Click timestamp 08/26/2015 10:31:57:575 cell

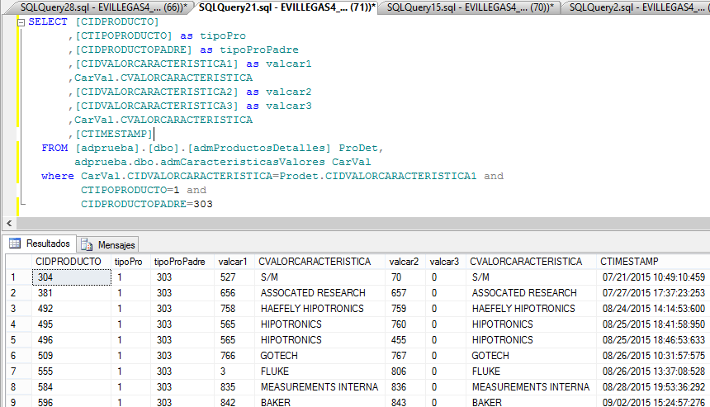click(x=653, y=356)
